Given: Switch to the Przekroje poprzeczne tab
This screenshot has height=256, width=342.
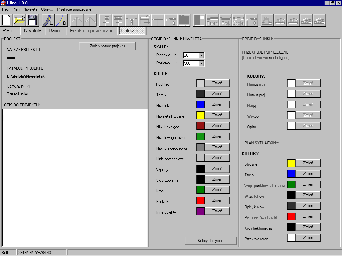Looking at the screenshot, I should point(92,31).
